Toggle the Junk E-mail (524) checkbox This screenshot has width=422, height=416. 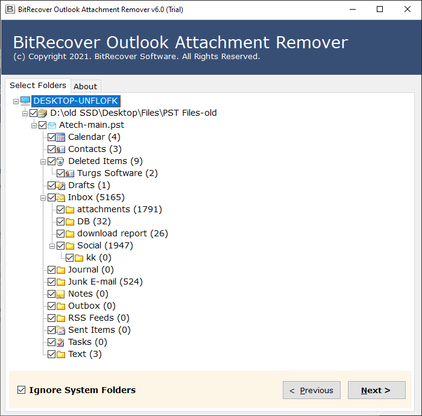tap(51, 282)
